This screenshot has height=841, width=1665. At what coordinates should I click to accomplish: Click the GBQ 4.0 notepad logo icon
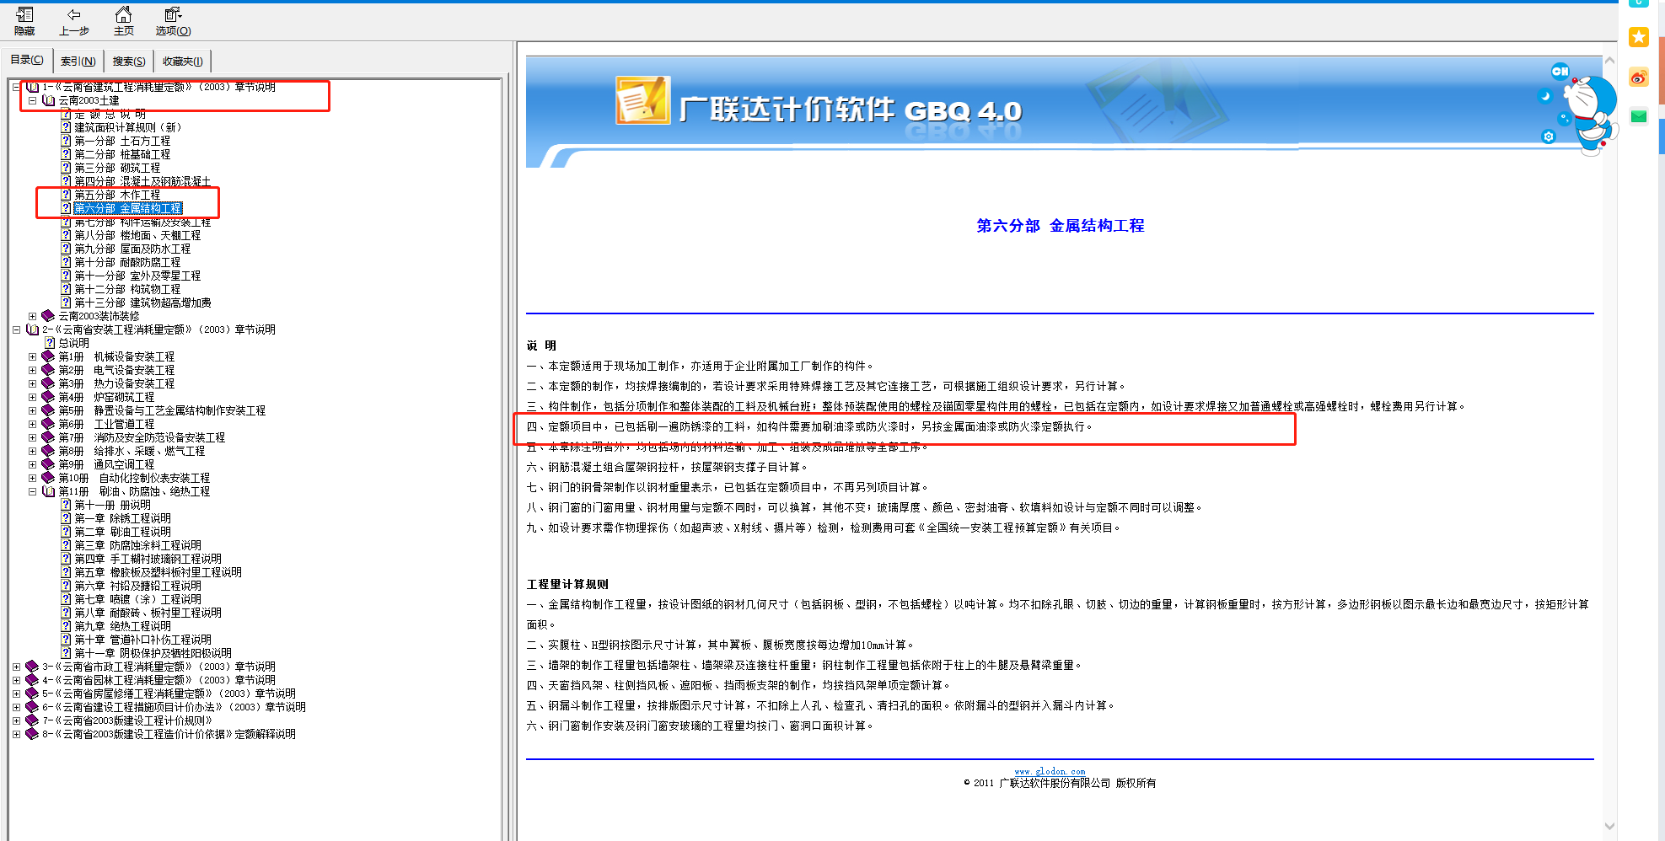(642, 100)
